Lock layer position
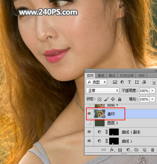The width and height of the screenshot is (157, 164). click(113, 99)
